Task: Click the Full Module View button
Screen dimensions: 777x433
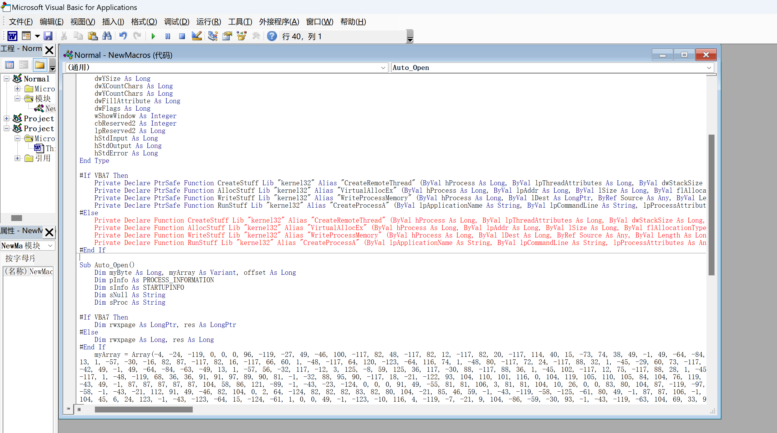Action: click(79, 409)
